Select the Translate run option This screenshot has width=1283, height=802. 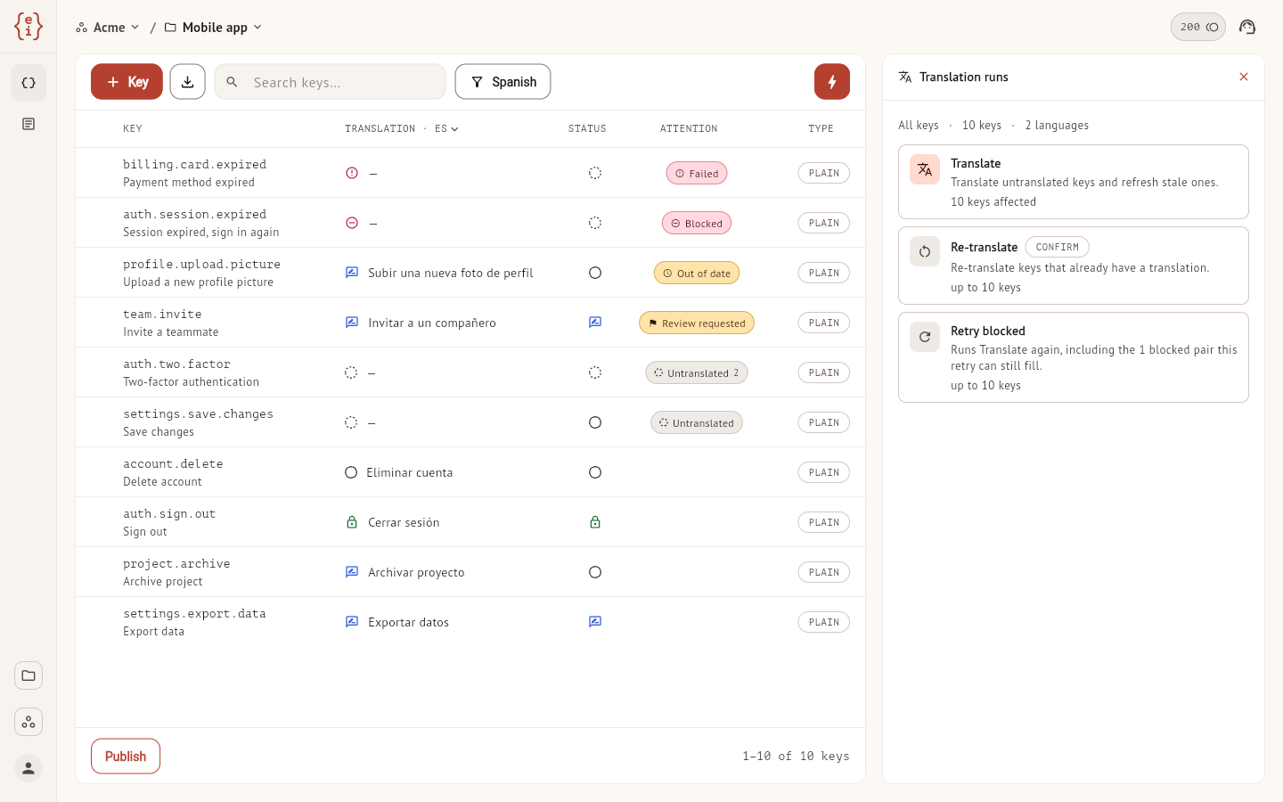pyautogui.click(x=1074, y=182)
